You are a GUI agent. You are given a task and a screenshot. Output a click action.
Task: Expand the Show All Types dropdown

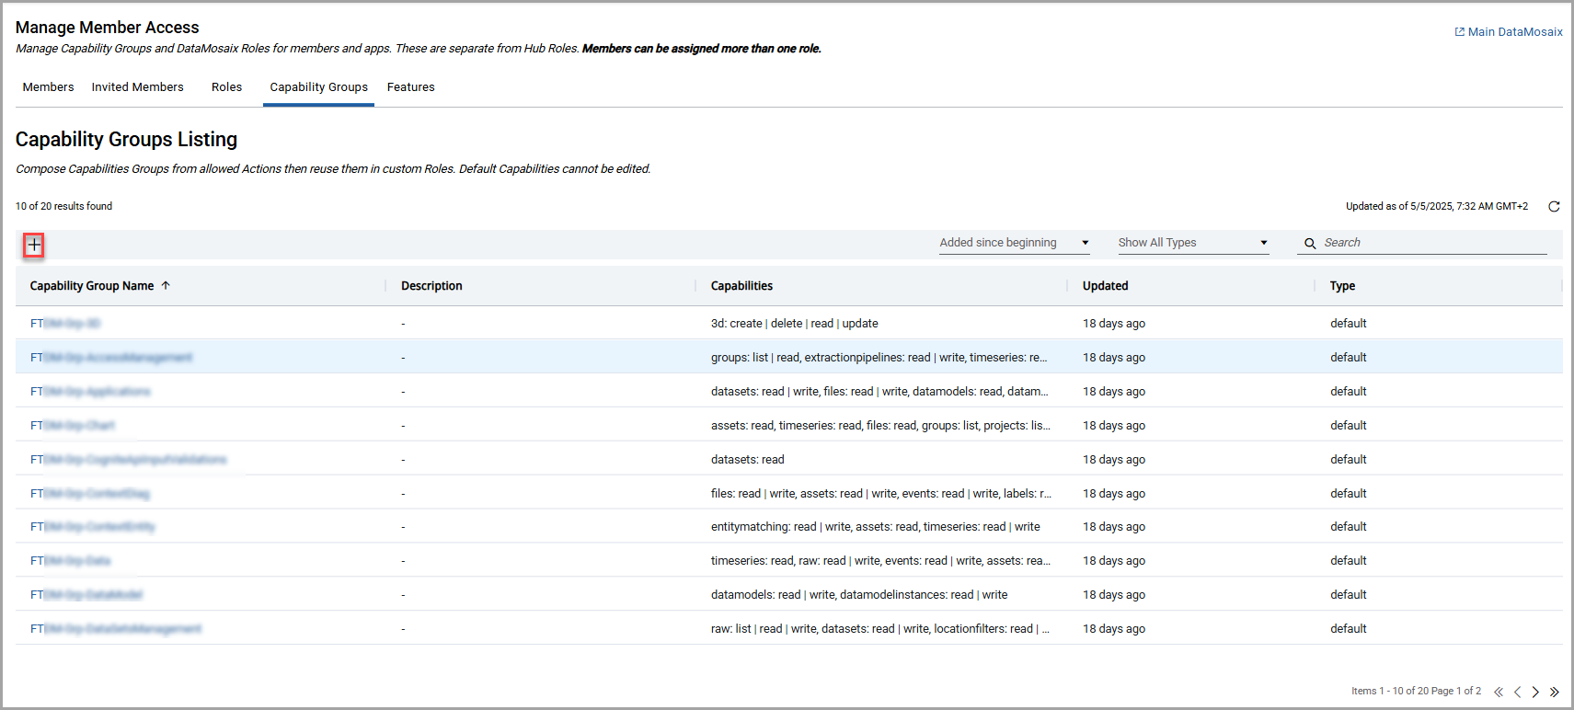pos(1192,243)
